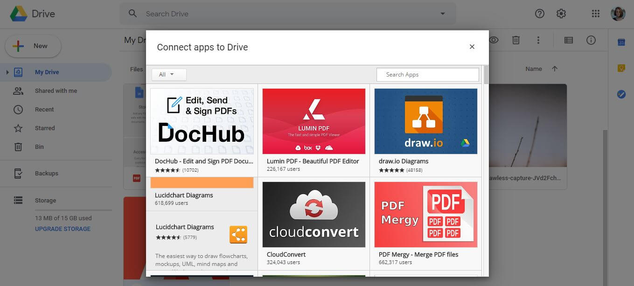This screenshot has height=286, width=634.
Task: Click the Recent clock icon
Action: pos(18,110)
